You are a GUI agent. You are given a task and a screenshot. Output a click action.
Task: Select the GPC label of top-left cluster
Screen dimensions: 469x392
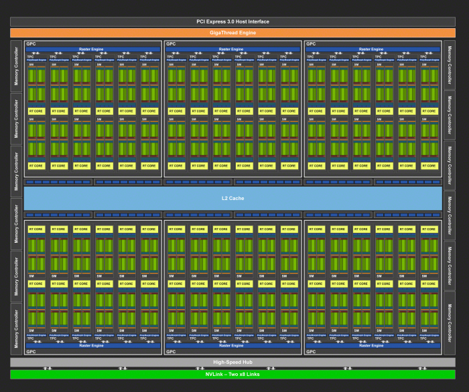(x=31, y=44)
